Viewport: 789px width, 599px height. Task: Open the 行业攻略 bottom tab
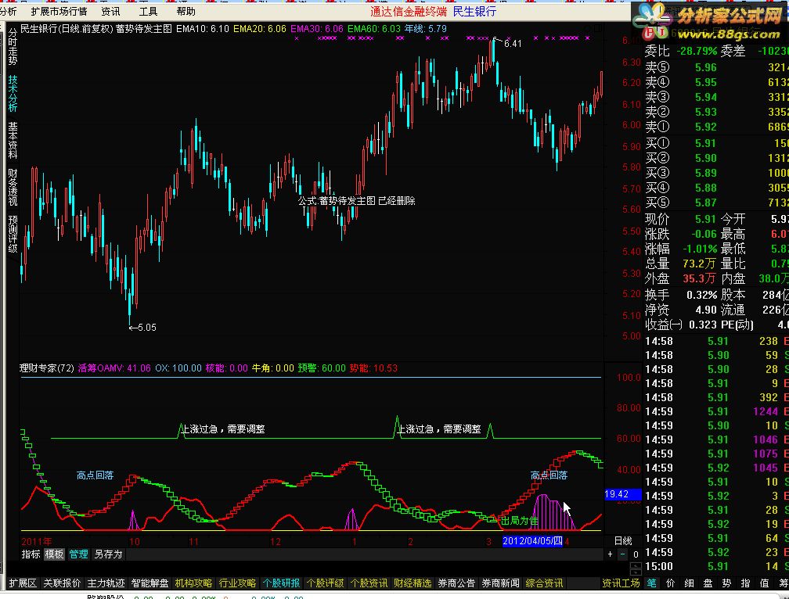point(237,583)
